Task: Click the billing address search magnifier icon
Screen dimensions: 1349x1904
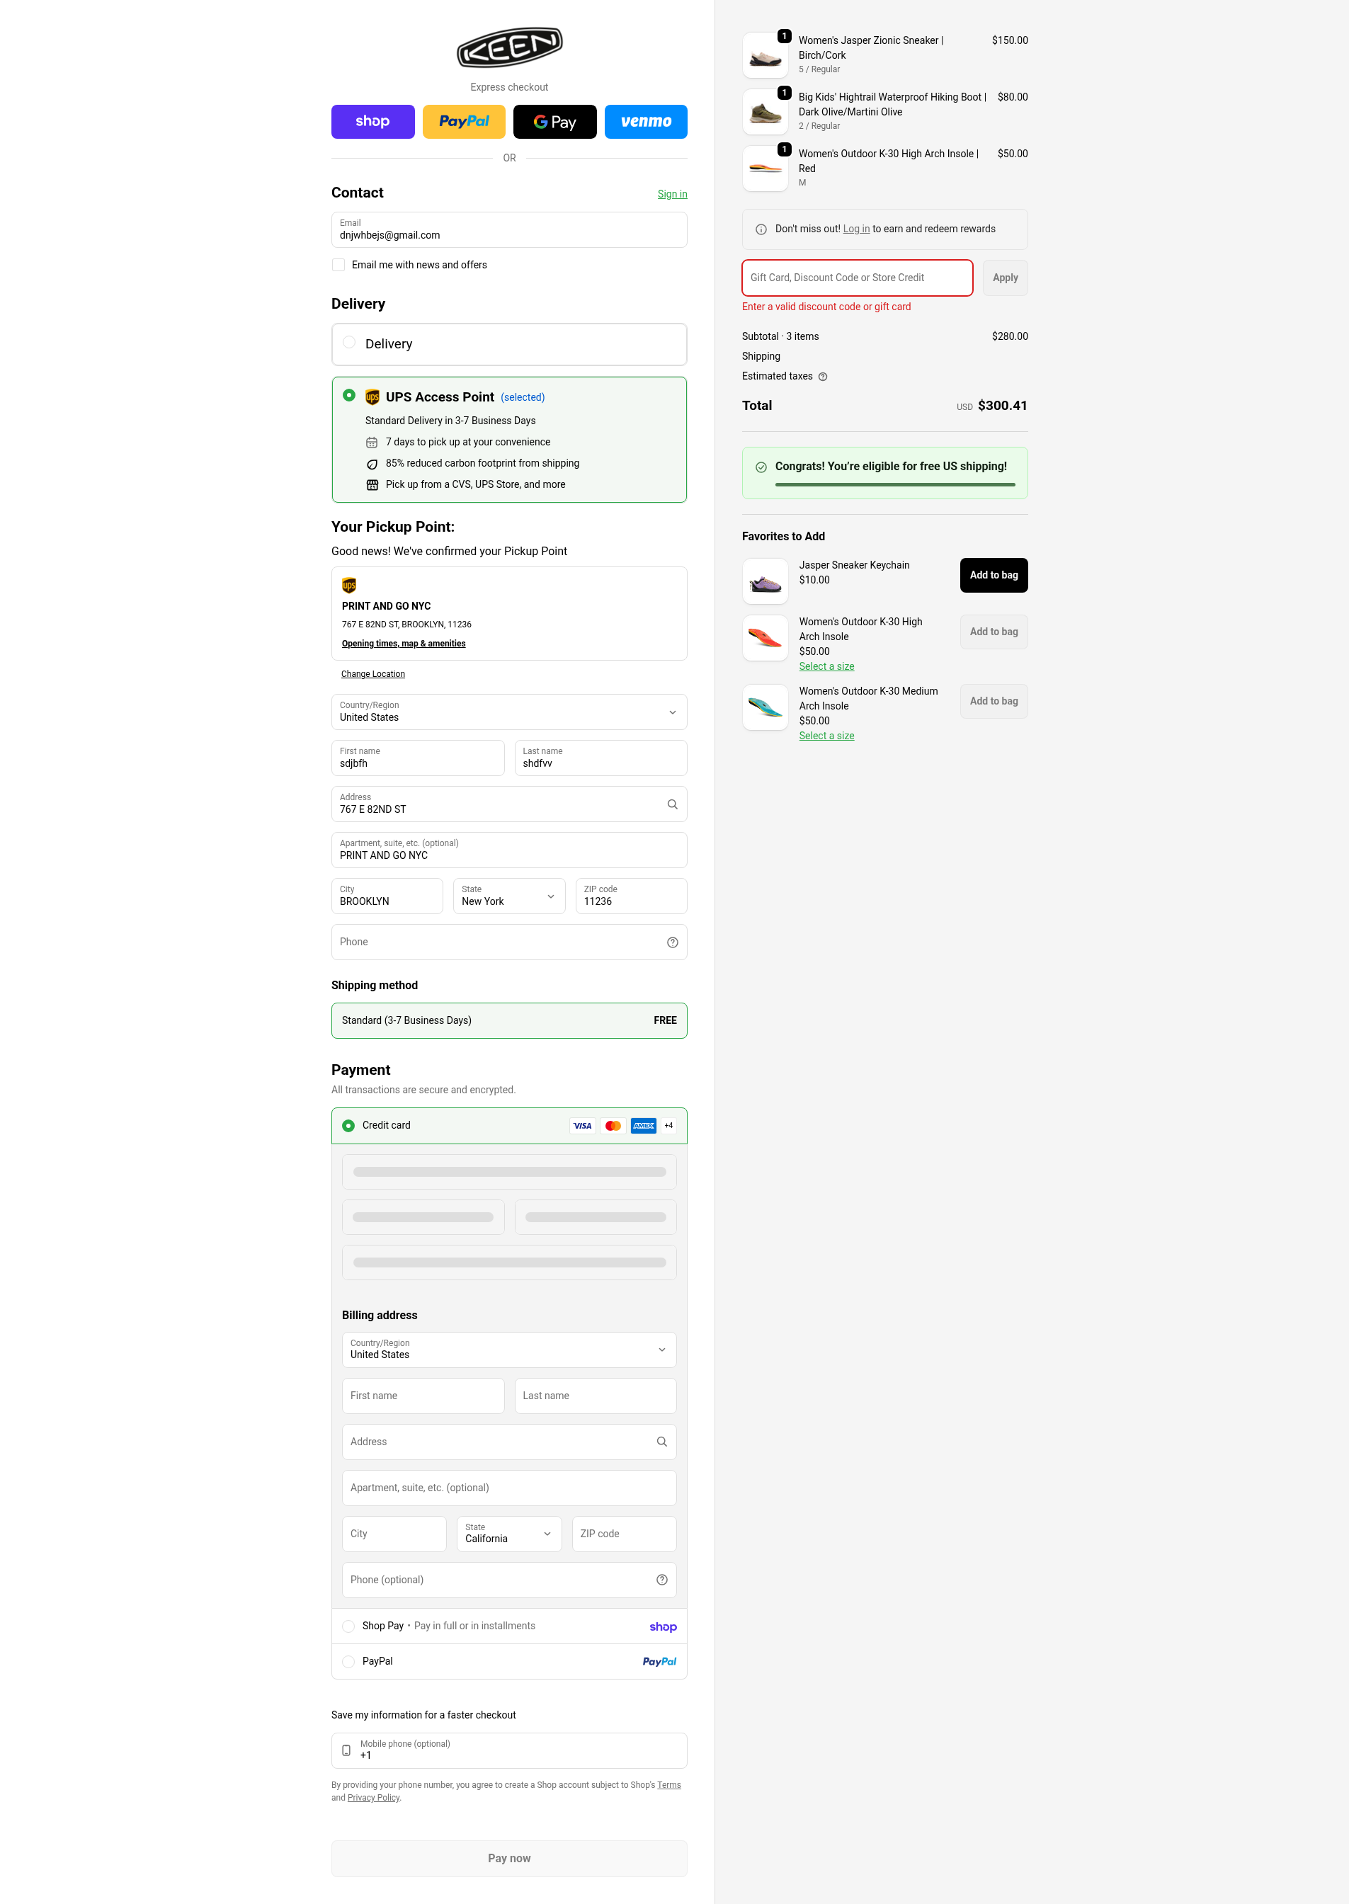Action: (x=661, y=1442)
